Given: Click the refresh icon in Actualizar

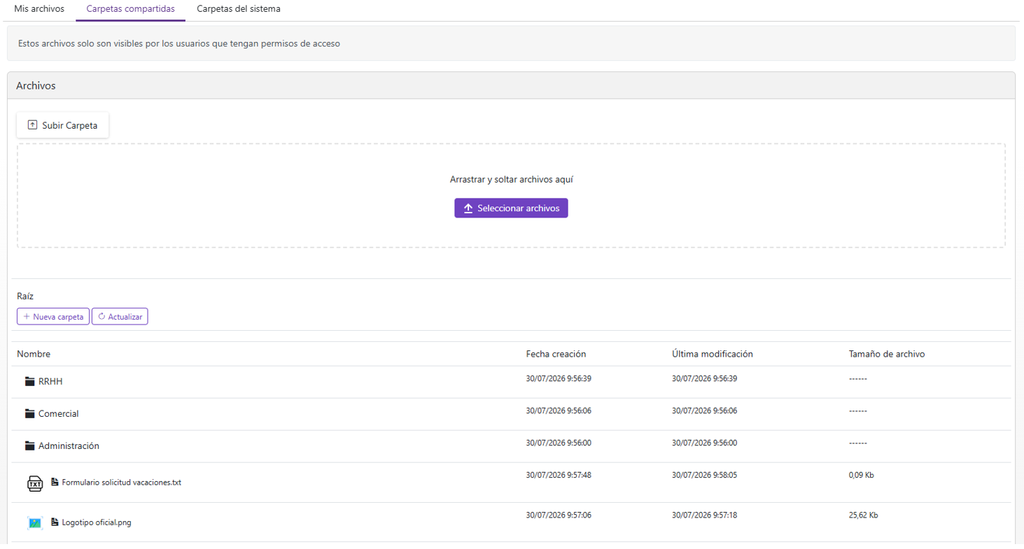Looking at the screenshot, I should point(101,317).
